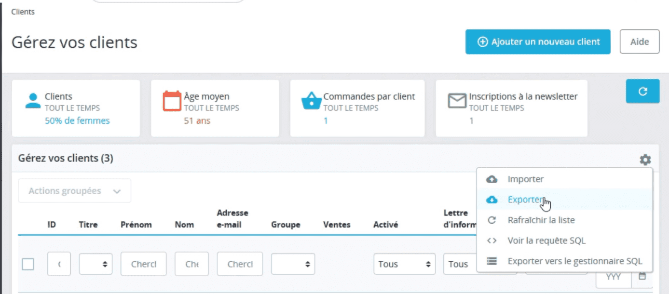
Task: Click the Prénom search field
Action: tap(143, 264)
